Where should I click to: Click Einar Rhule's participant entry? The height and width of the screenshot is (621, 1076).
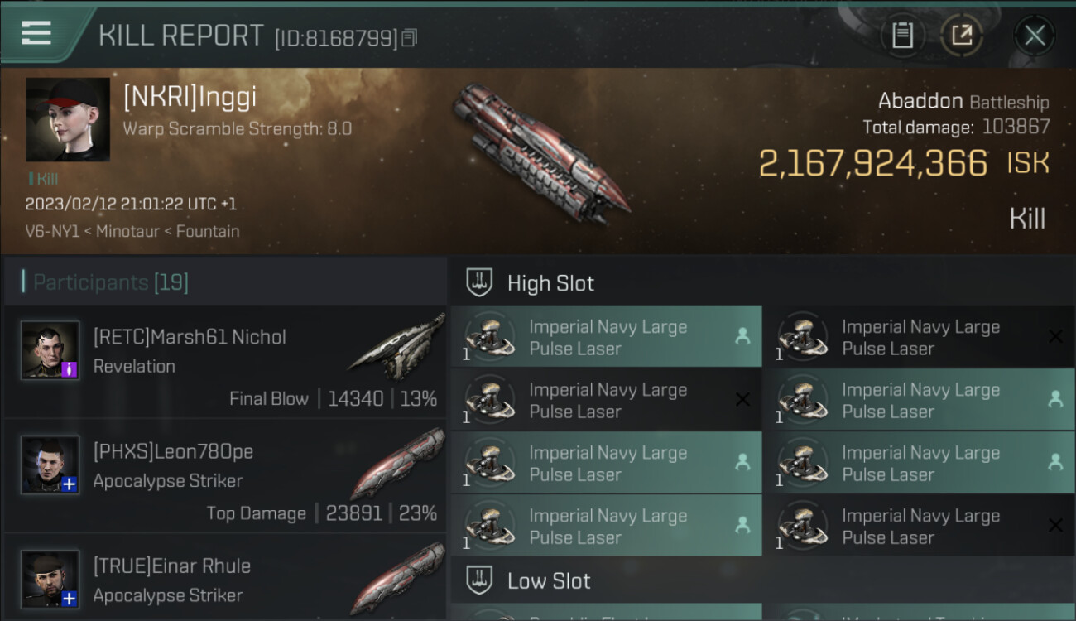172,566
